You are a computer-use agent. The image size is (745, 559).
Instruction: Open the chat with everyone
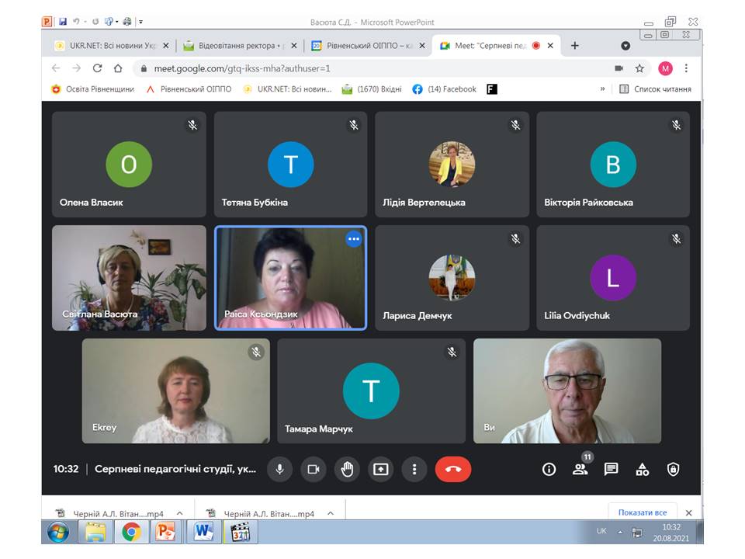point(611,470)
